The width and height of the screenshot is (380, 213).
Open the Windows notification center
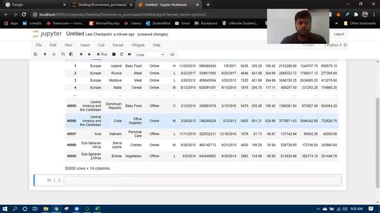pos(370,209)
